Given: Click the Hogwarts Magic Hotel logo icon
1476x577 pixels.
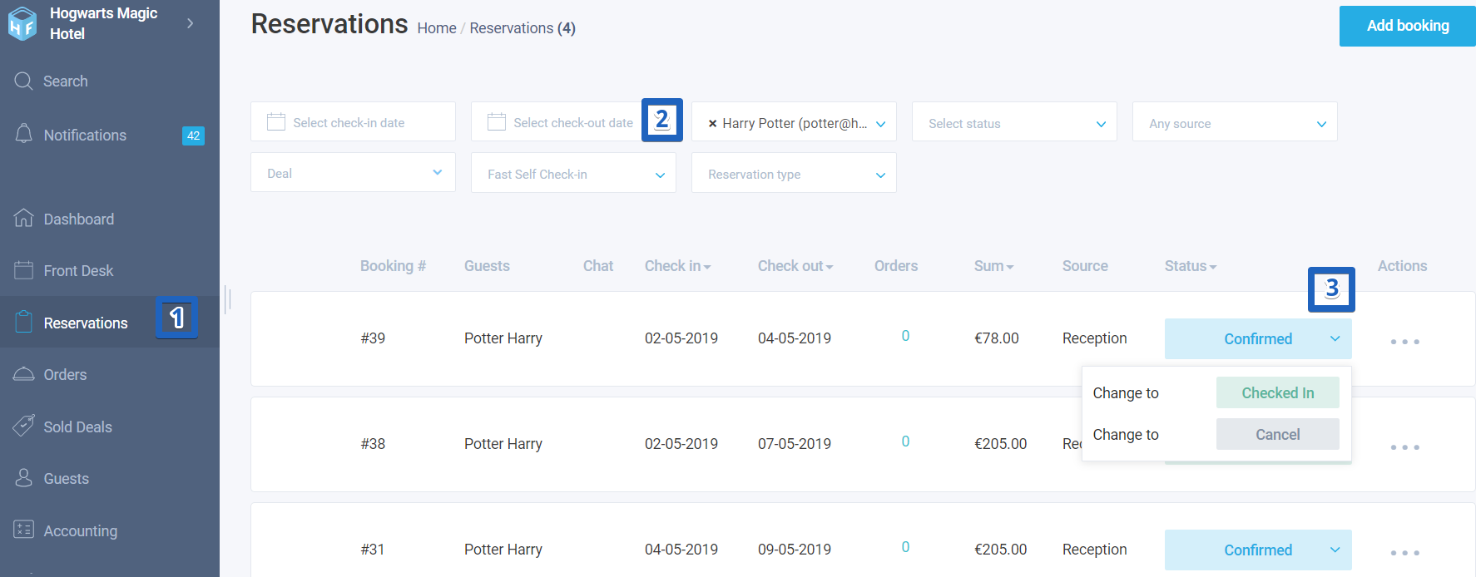Looking at the screenshot, I should click(22, 23).
